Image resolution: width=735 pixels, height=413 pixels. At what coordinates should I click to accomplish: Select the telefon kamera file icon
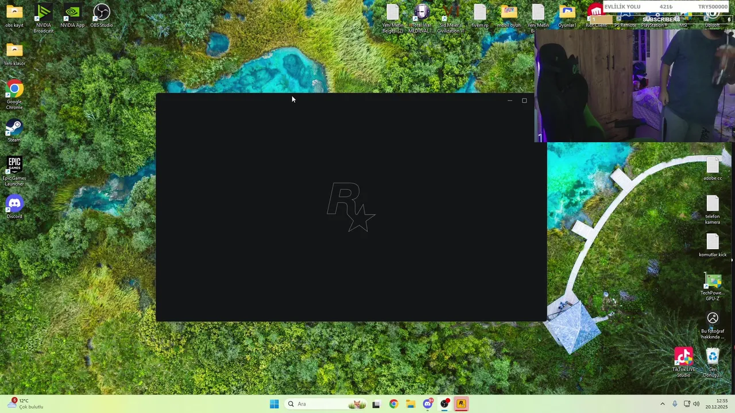[x=713, y=210]
